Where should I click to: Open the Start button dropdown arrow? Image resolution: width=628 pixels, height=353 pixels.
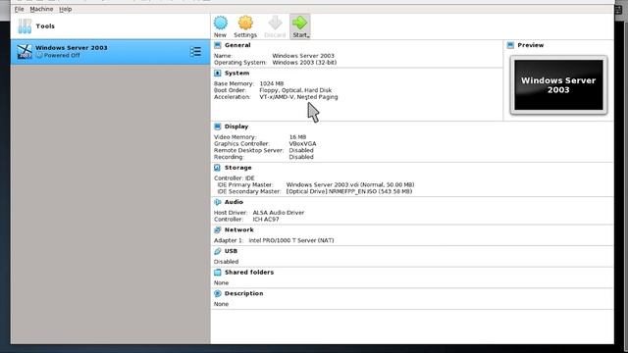[x=308, y=36]
